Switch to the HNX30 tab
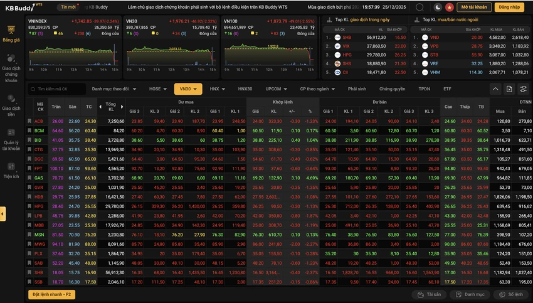The width and height of the screenshot is (533, 303). [x=245, y=89]
